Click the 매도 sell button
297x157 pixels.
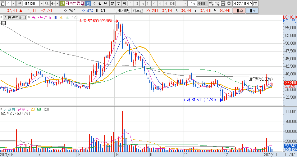pyautogui.click(x=252, y=11)
